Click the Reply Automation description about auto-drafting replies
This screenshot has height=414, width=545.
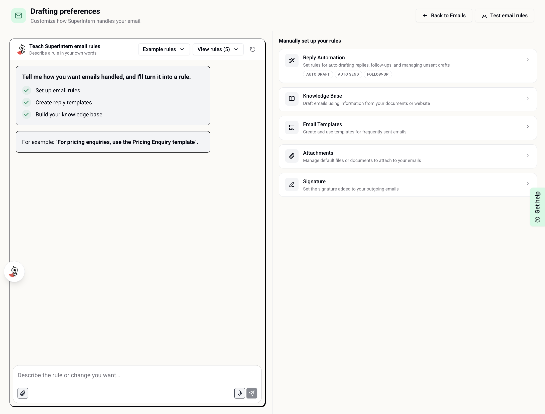coord(376,65)
